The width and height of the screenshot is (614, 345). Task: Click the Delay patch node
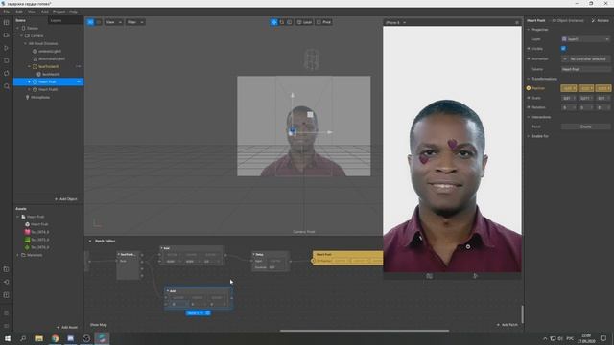pos(271,262)
